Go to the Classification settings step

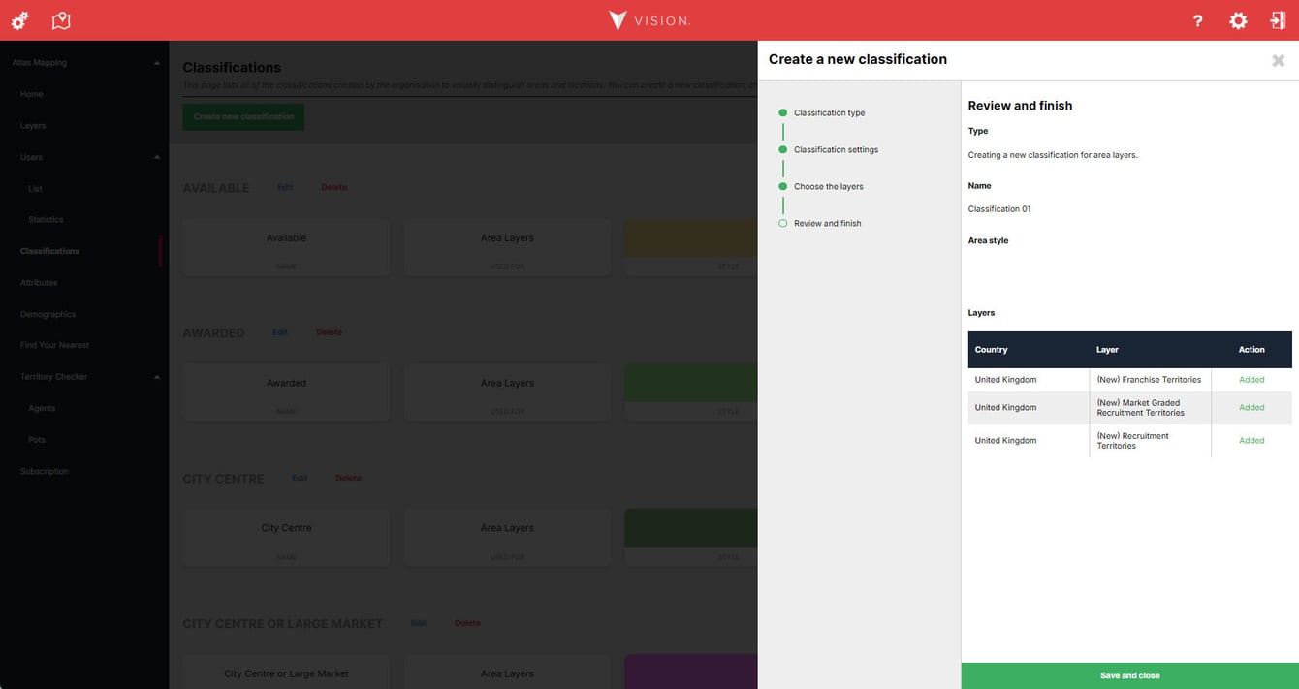coord(836,150)
